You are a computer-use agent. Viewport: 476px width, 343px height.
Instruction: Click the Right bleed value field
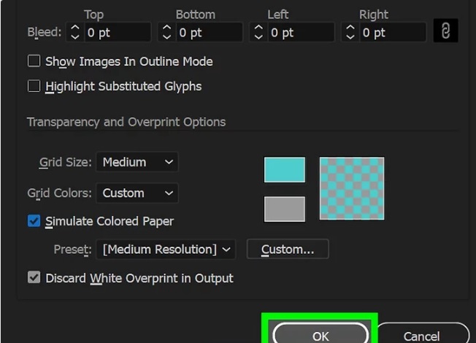point(393,32)
